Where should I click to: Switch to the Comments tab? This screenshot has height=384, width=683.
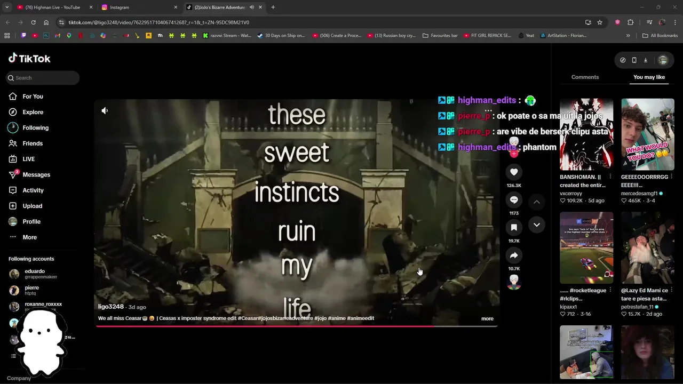[585, 77]
